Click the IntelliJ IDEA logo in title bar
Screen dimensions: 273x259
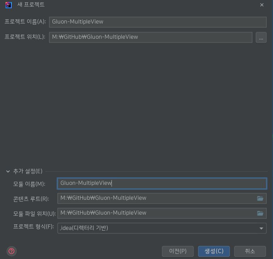pyautogui.click(x=9, y=5)
